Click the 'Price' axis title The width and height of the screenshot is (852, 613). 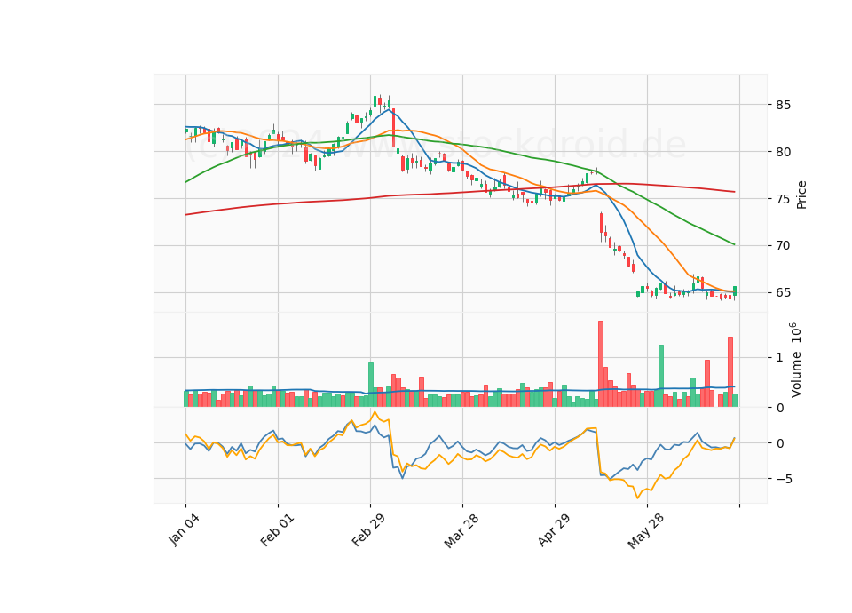pos(801,195)
